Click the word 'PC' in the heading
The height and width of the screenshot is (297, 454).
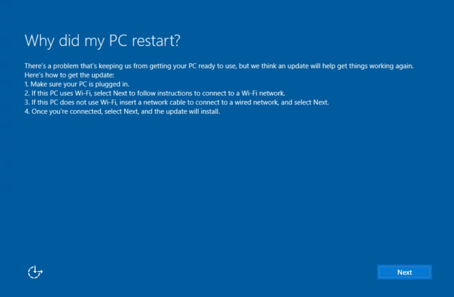coord(118,40)
